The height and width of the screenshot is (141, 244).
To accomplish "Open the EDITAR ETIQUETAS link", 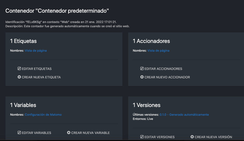I will pyautogui.click(x=37, y=69).
